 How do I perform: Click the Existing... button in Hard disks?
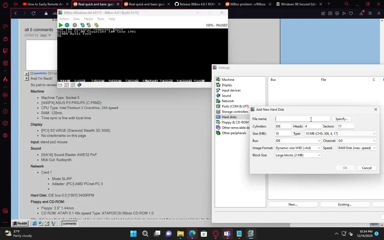pos(345,205)
